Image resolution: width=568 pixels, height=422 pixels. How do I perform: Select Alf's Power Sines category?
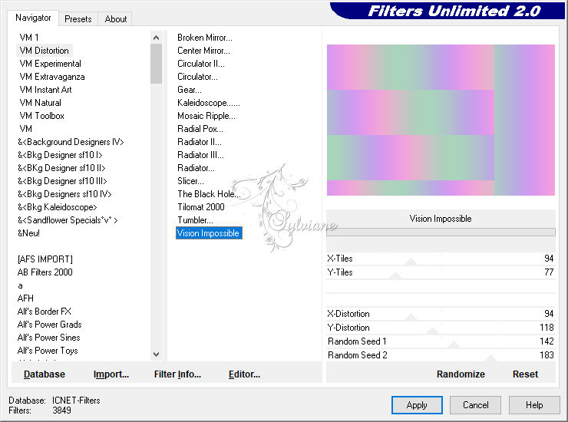[49, 338]
